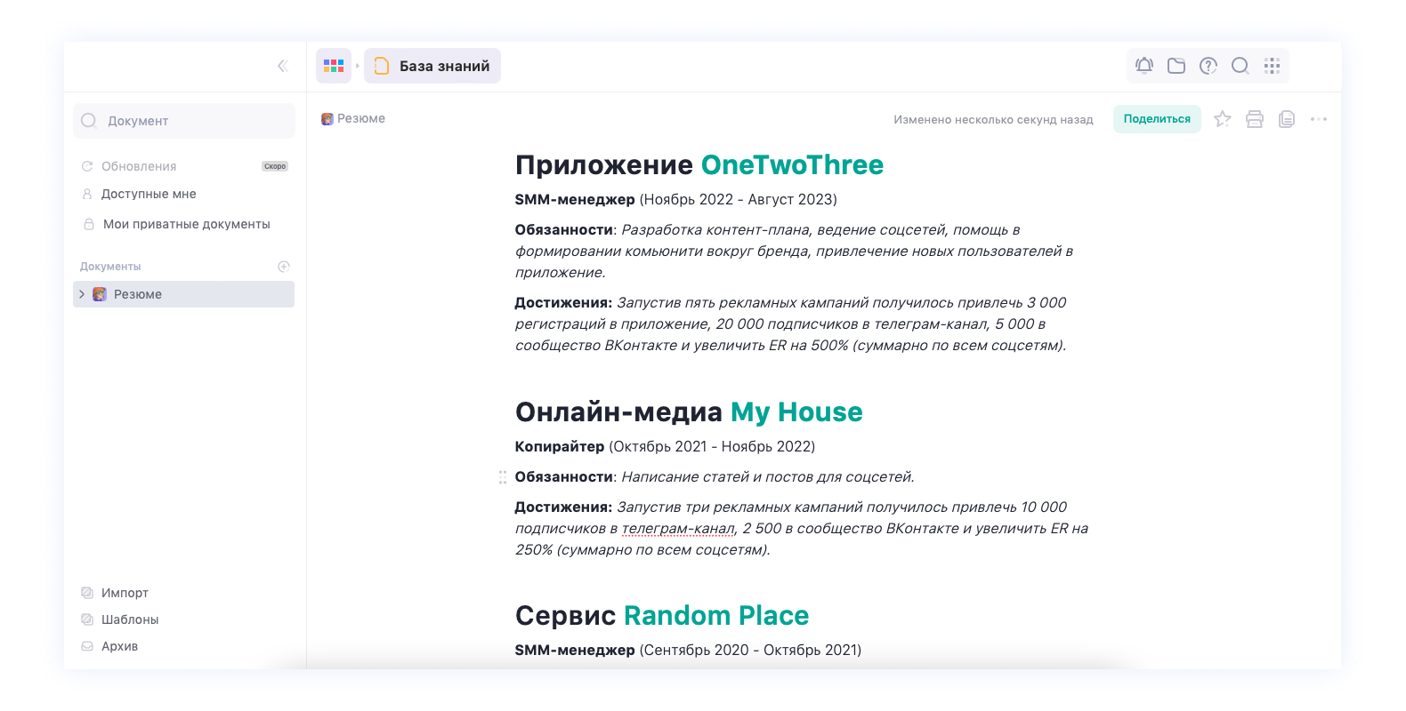The image size is (1406, 711).
Task: Open the notifications bell icon
Action: click(x=1144, y=66)
